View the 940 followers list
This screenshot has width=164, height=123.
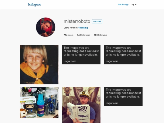pyautogui.click(x=84, y=35)
